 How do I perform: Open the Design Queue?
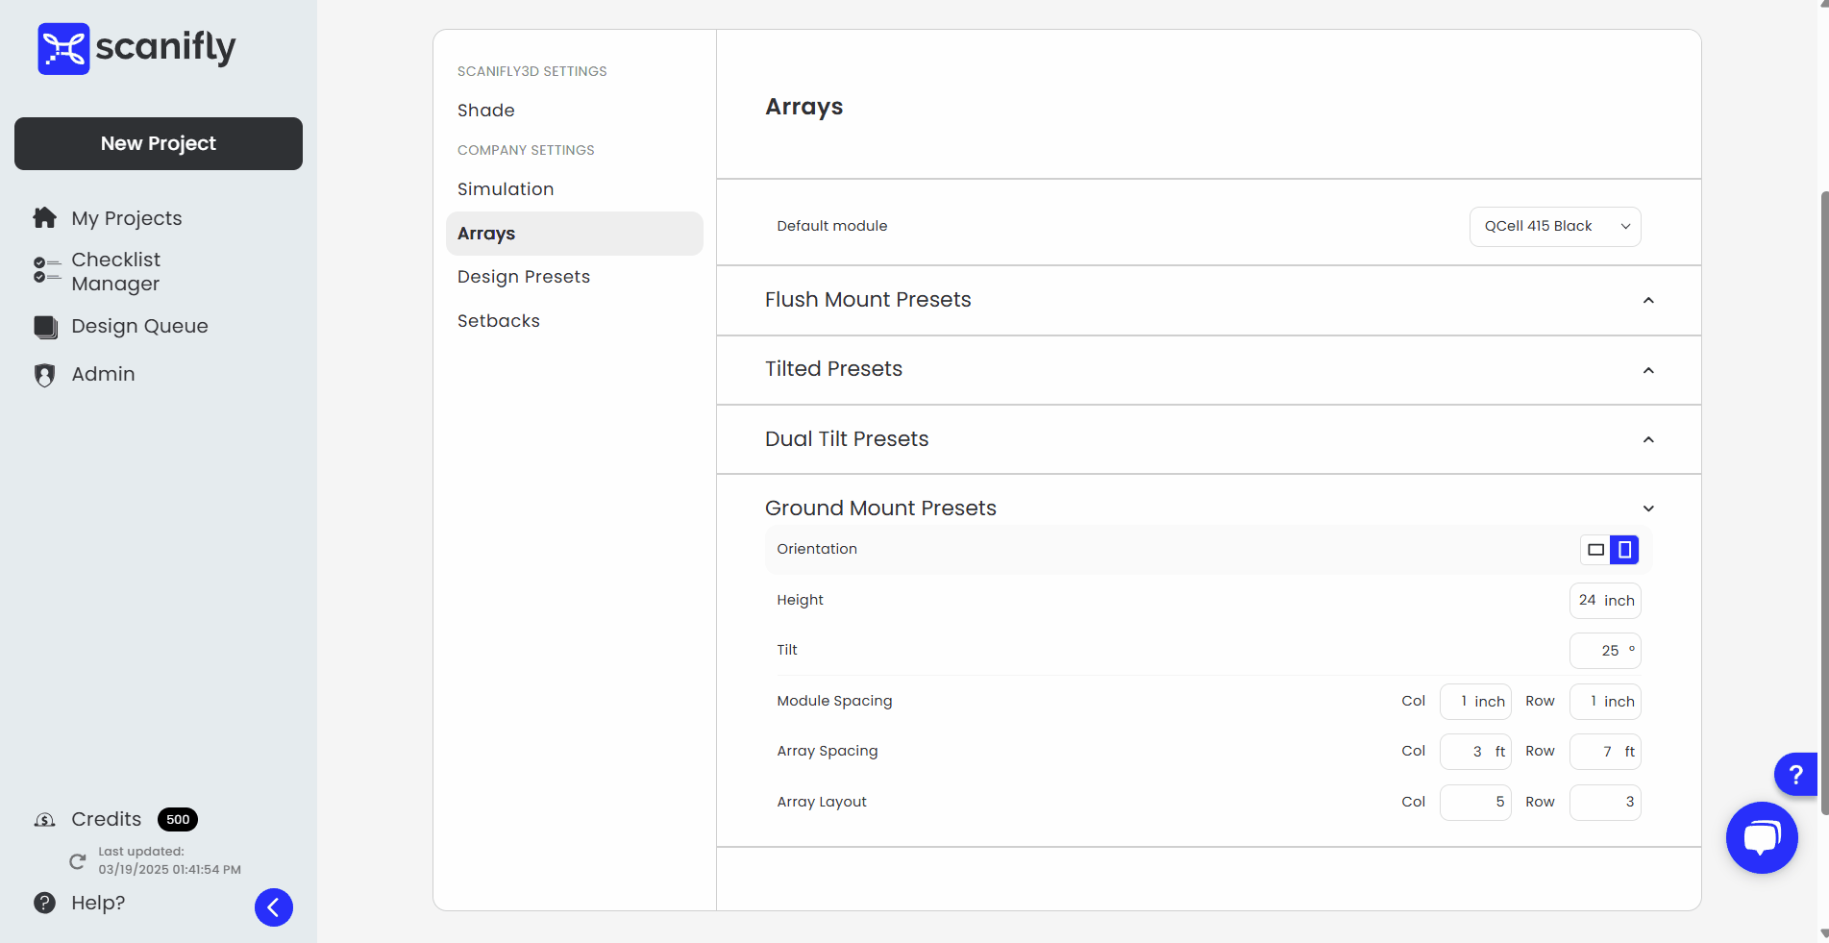tap(138, 326)
